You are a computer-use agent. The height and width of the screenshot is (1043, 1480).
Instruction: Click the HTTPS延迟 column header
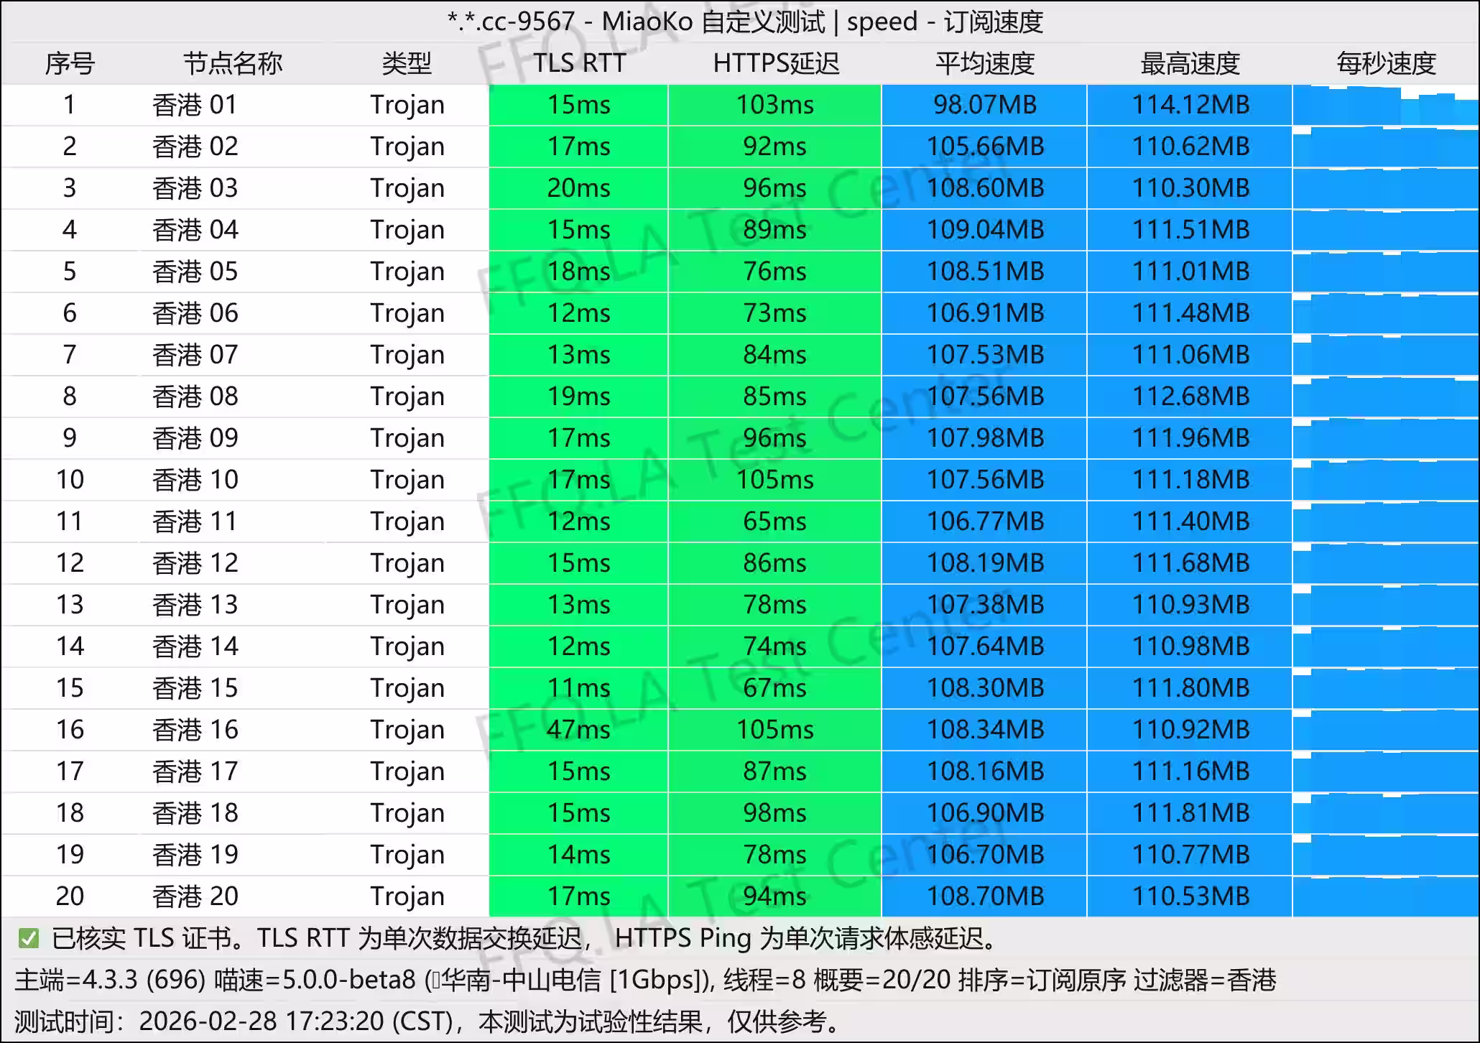tap(775, 63)
